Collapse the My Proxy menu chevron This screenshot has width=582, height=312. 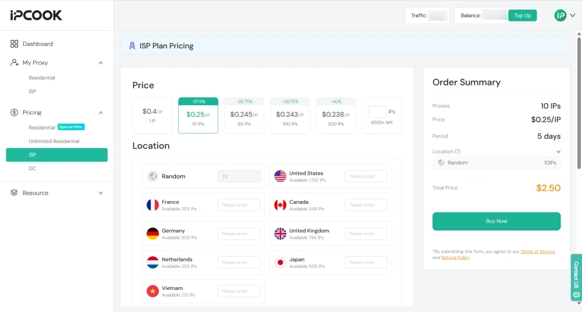click(101, 63)
